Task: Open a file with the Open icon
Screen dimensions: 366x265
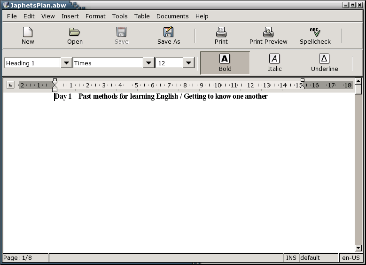Action: tap(75, 32)
